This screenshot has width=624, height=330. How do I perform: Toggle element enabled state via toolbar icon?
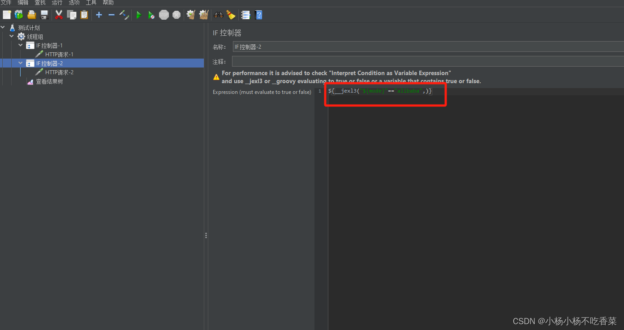pos(124,15)
